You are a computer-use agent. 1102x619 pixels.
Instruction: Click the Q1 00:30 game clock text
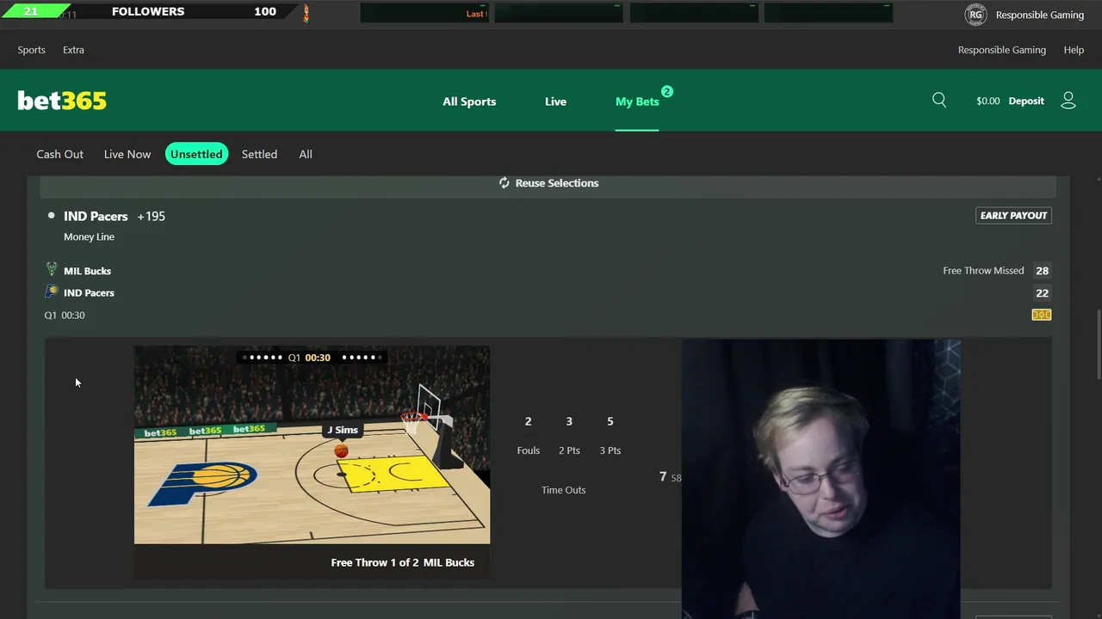coord(65,316)
